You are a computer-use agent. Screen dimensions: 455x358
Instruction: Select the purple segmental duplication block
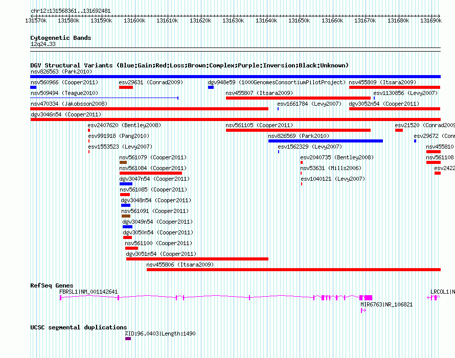[128, 339]
